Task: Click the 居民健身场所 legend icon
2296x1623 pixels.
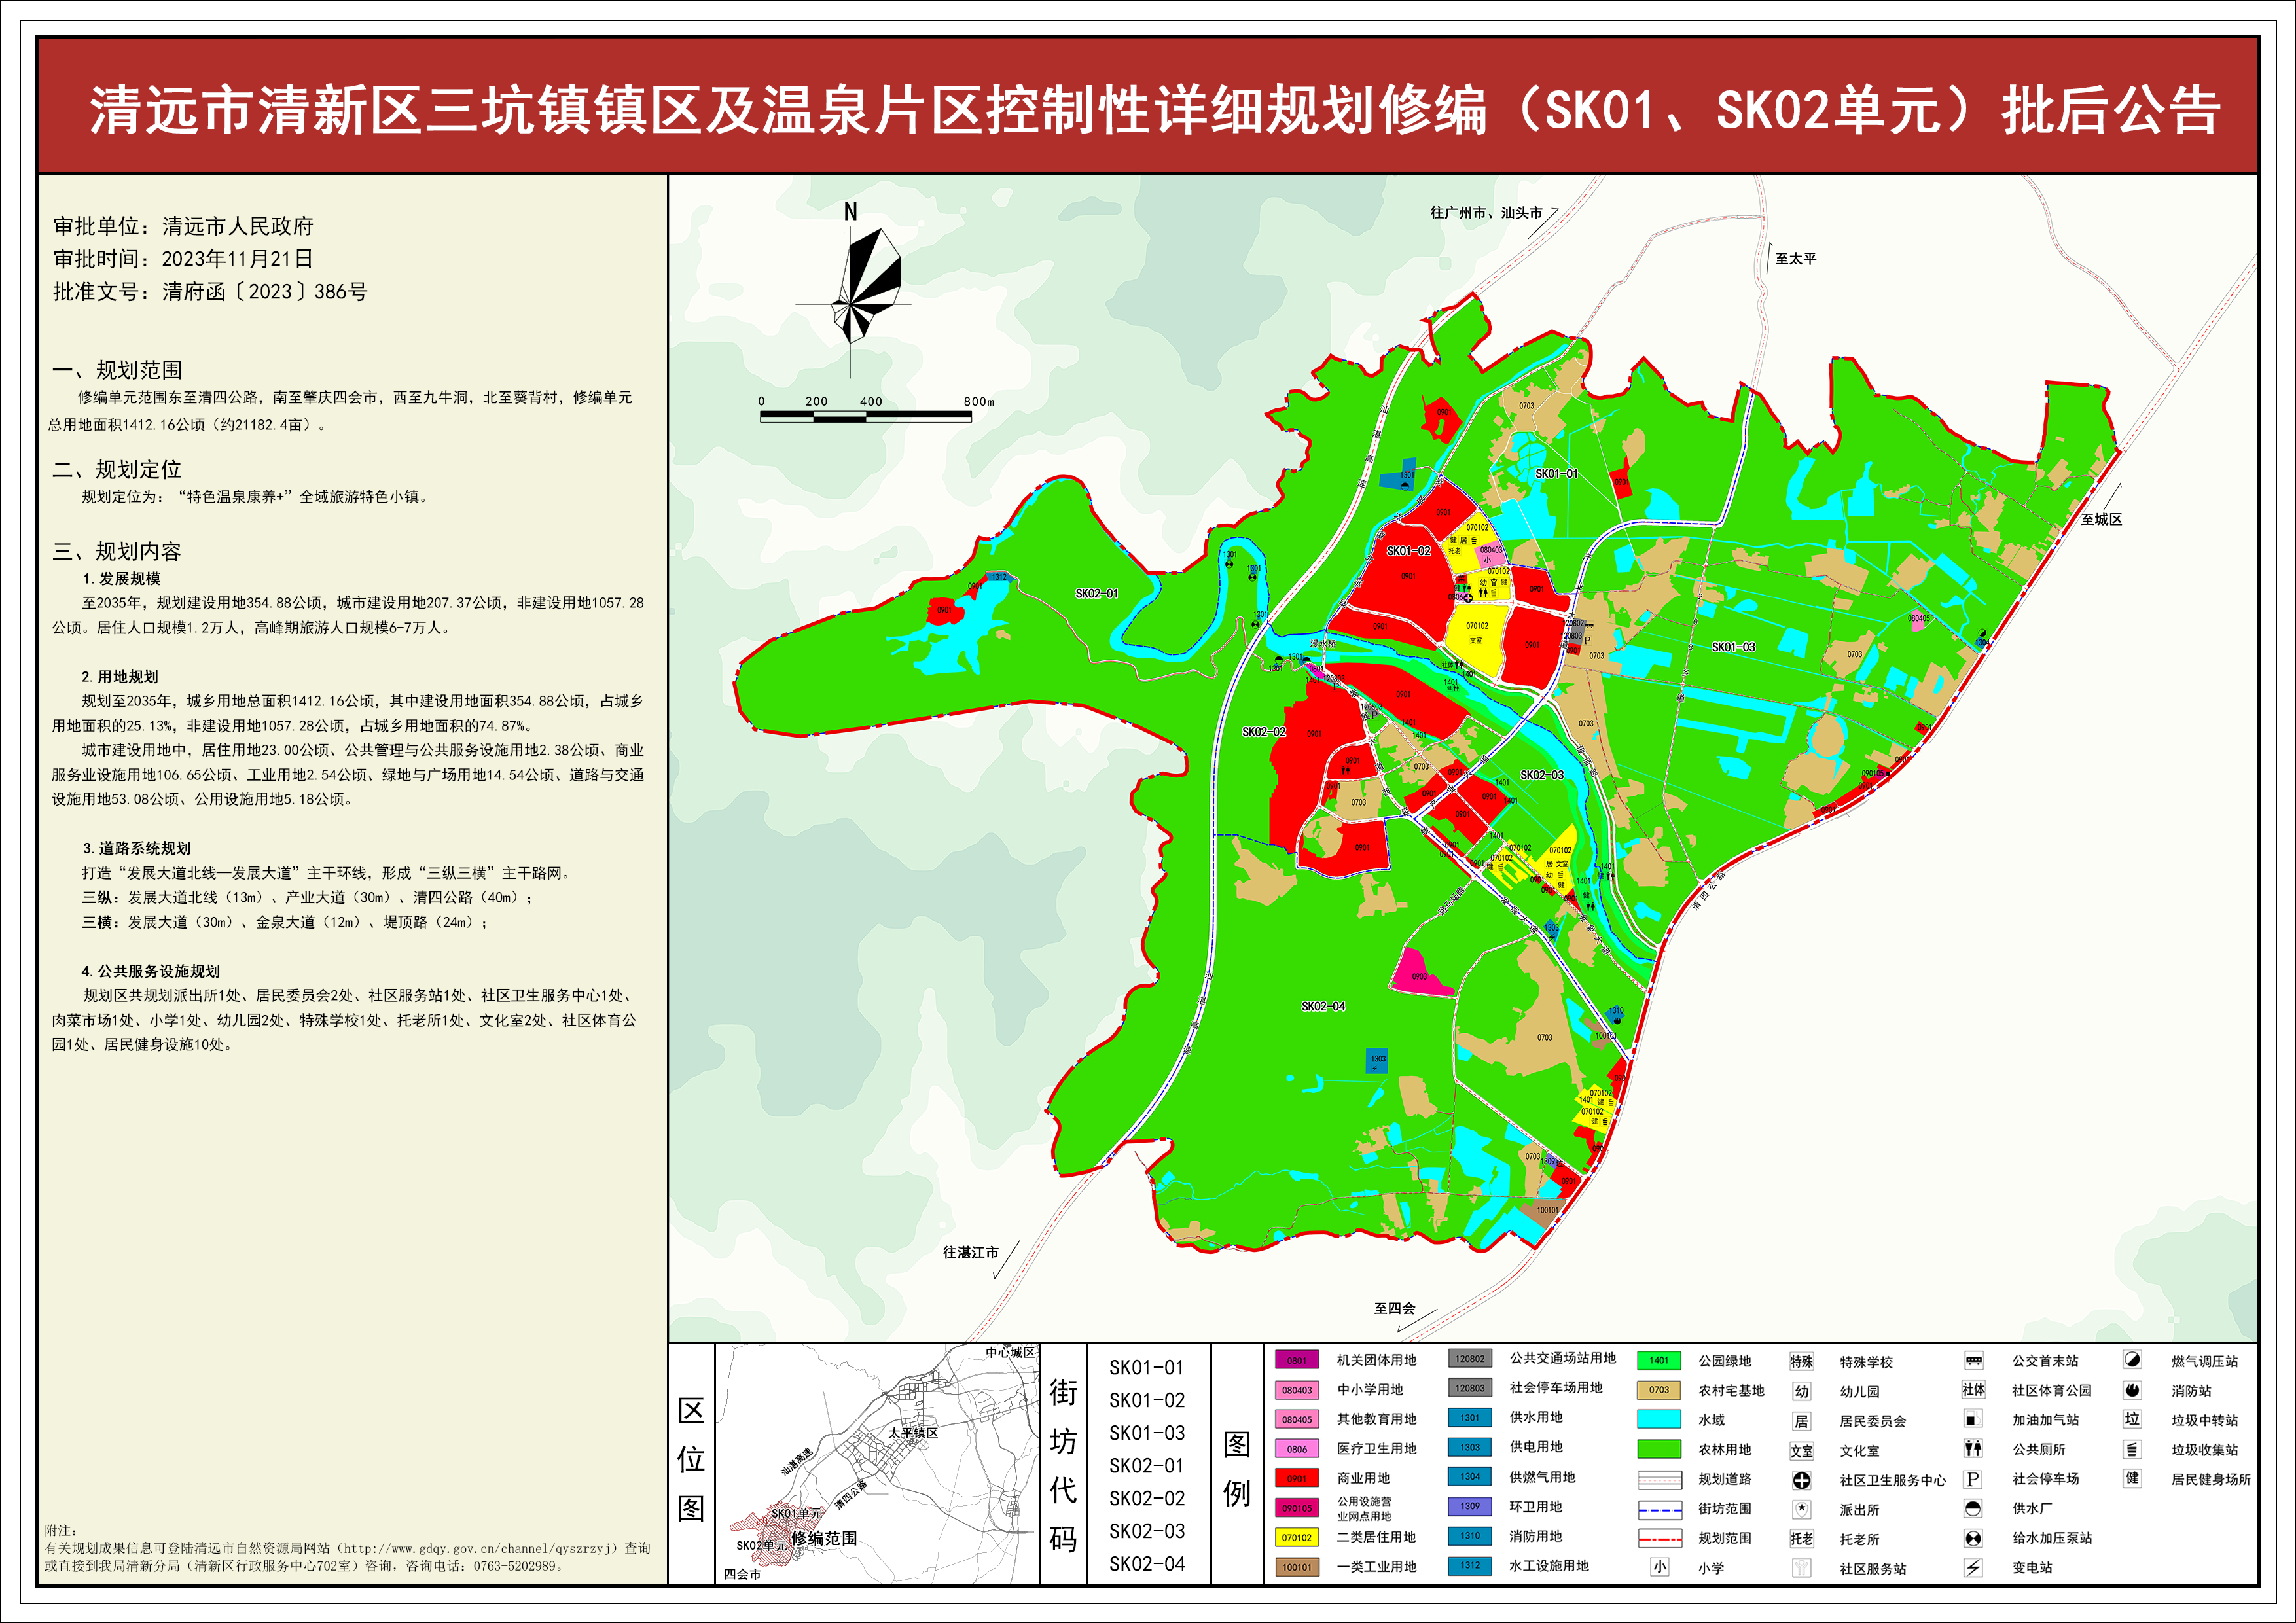Action: coord(2132,1478)
